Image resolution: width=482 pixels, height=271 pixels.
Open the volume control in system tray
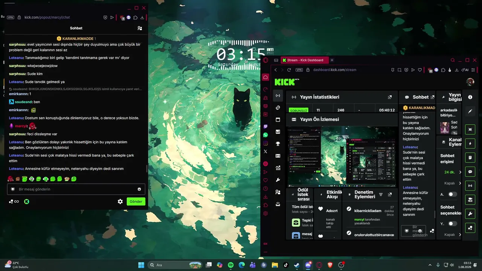(x=451, y=265)
